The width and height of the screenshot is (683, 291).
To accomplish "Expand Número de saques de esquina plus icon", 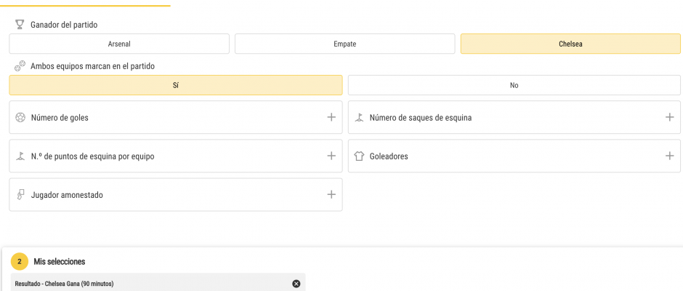I will (x=669, y=117).
